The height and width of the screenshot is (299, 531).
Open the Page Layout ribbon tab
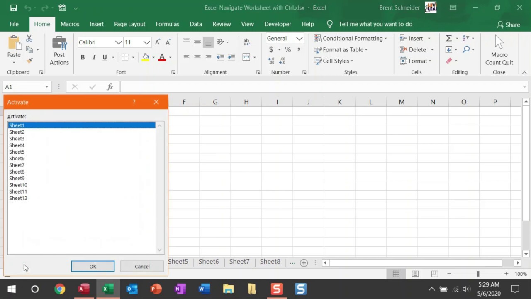[130, 24]
